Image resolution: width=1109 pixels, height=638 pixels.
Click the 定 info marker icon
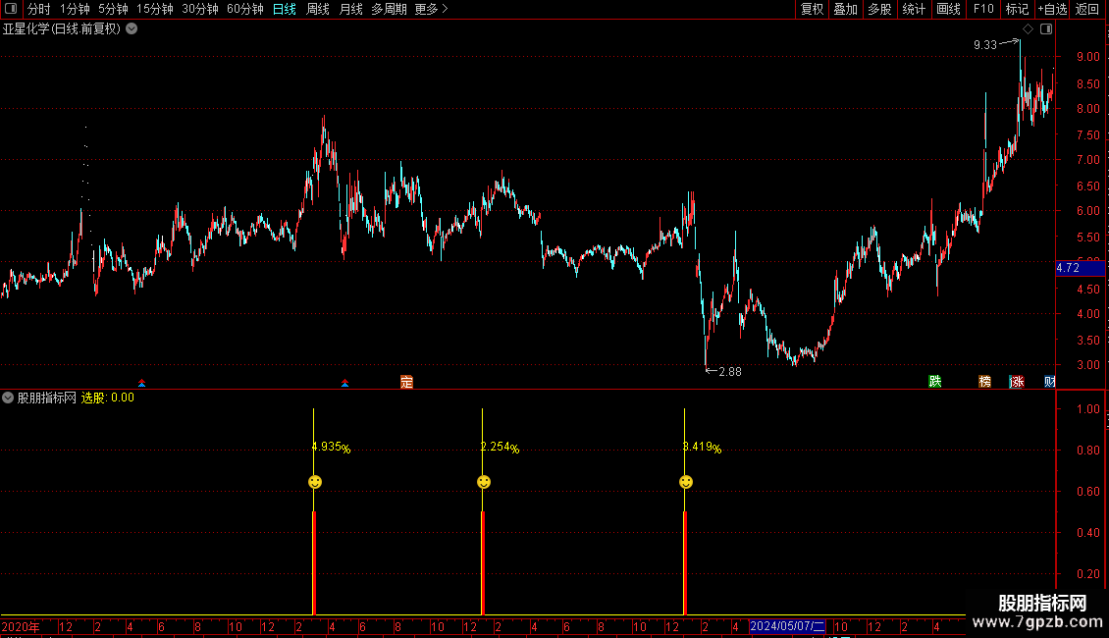pos(406,382)
